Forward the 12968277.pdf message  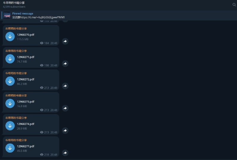click(65, 153)
